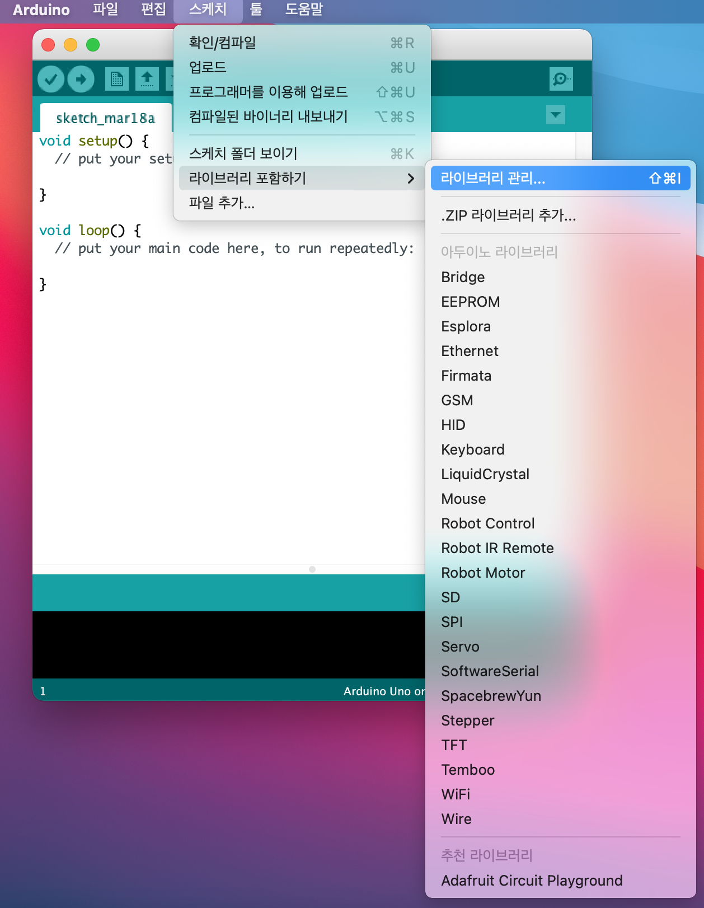The width and height of the screenshot is (704, 908).
Task: Include the Keyboard library
Action: pos(561,450)
